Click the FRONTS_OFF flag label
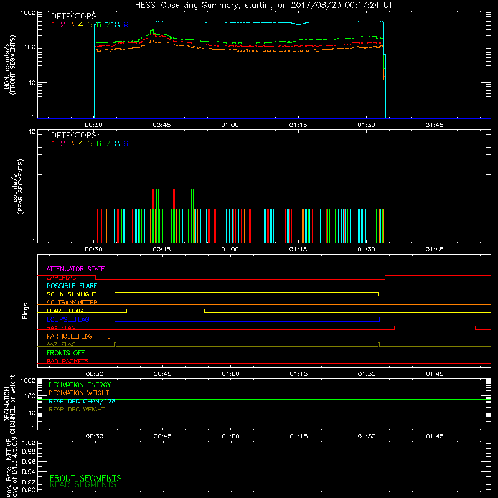498x498 pixels. pos(66,352)
